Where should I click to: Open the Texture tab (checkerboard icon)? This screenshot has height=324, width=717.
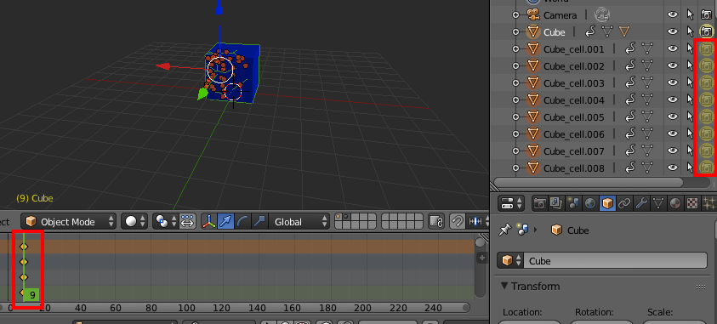pyautogui.click(x=691, y=203)
